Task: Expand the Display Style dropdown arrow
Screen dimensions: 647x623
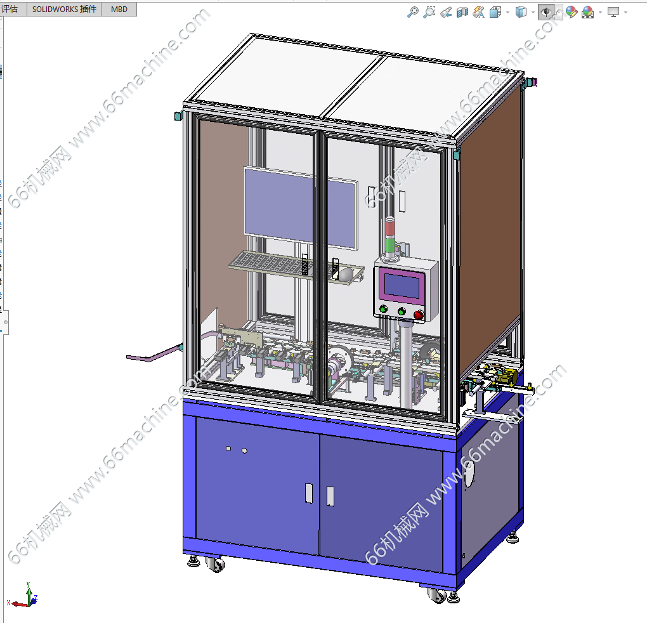Action: point(533,13)
